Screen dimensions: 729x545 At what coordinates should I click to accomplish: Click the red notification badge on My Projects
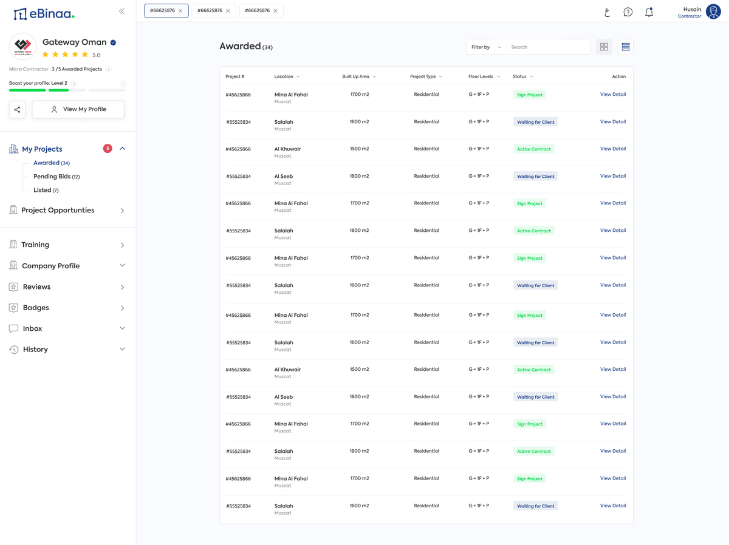pos(108,148)
